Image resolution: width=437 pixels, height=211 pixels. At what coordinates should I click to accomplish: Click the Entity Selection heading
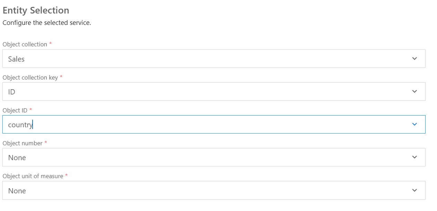click(36, 10)
